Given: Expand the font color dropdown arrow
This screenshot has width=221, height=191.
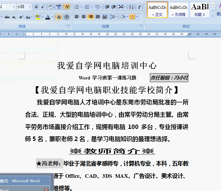Looking at the screenshot, I should (52, 17).
